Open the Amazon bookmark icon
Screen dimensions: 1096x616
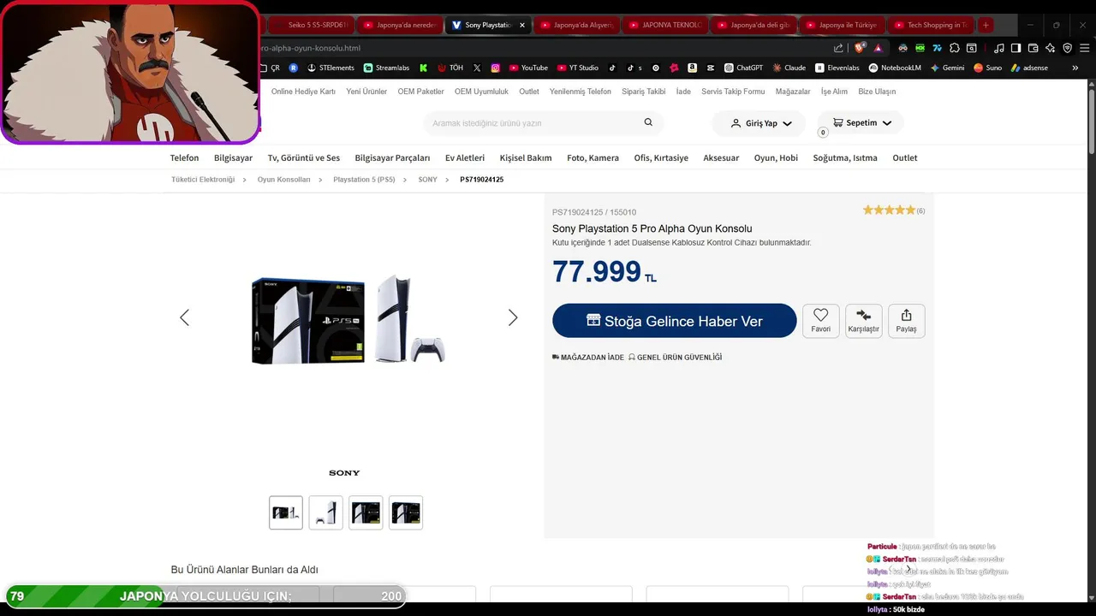(692, 68)
